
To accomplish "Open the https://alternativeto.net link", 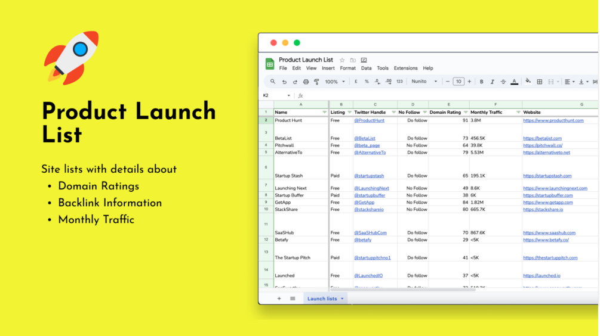I will tap(546, 153).
